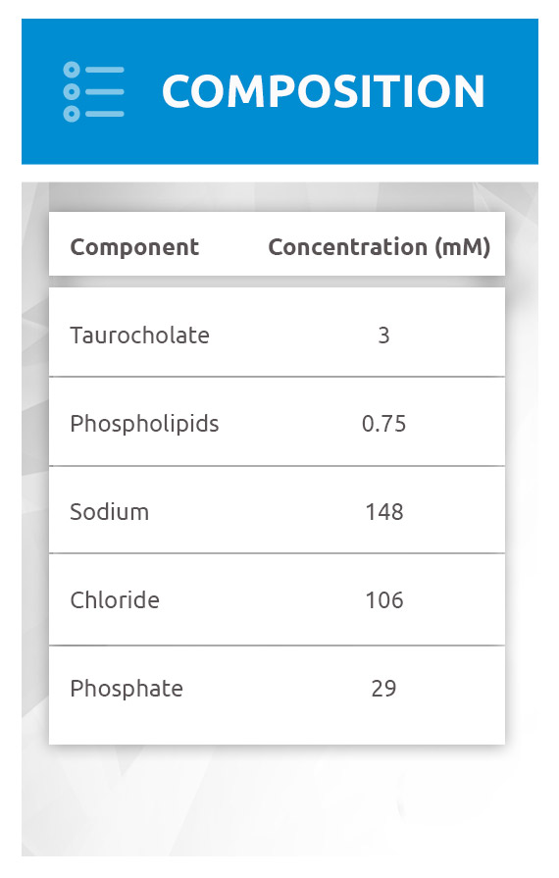Click the bottom line of the list icon
This screenshot has width=559, height=878.
click(105, 114)
